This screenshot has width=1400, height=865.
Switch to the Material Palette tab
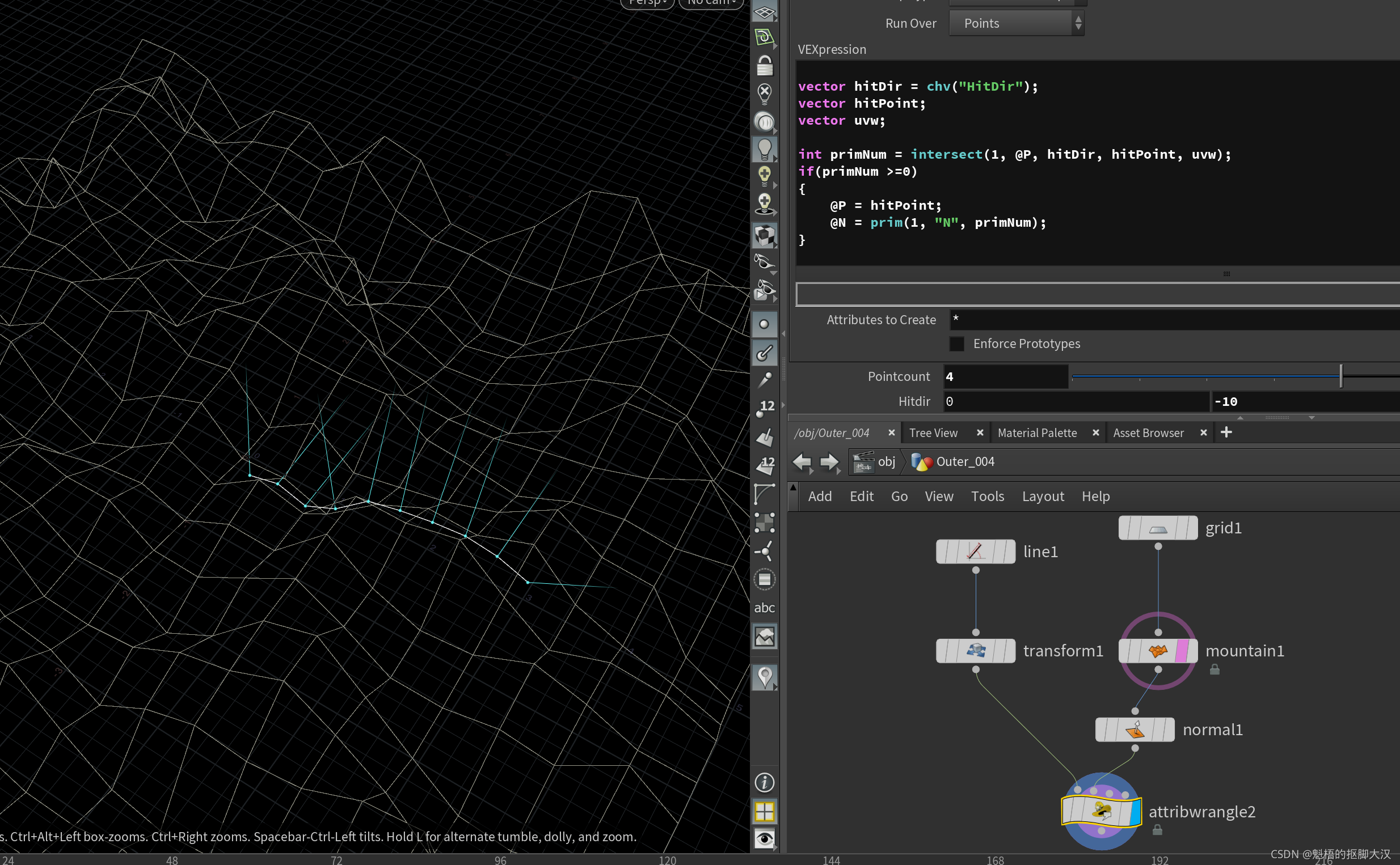click(x=1036, y=433)
